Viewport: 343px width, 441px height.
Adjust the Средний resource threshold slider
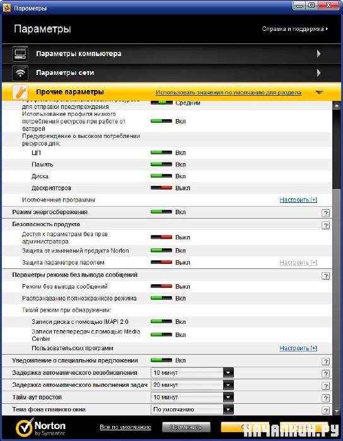point(161,103)
